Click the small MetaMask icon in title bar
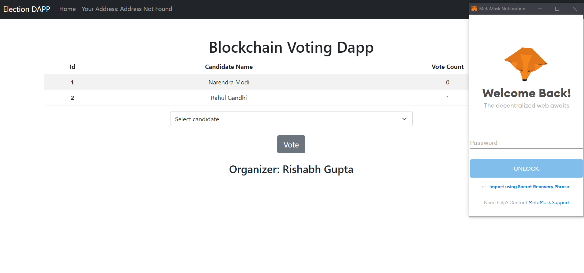 (474, 9)
